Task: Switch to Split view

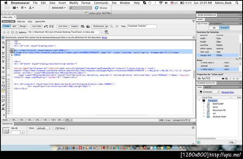Action: tap(15, 26)
